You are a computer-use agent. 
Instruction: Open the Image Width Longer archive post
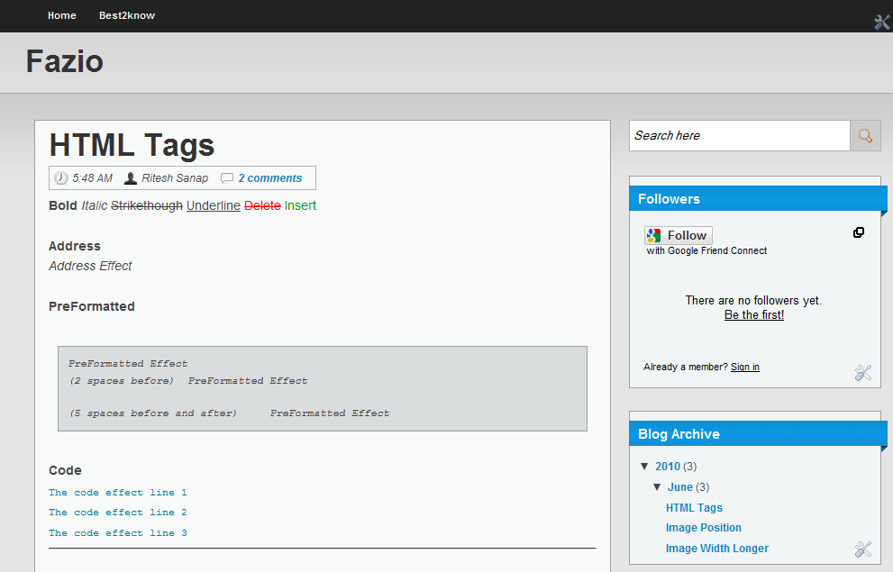pyautogui.click(x=717, y=548)
